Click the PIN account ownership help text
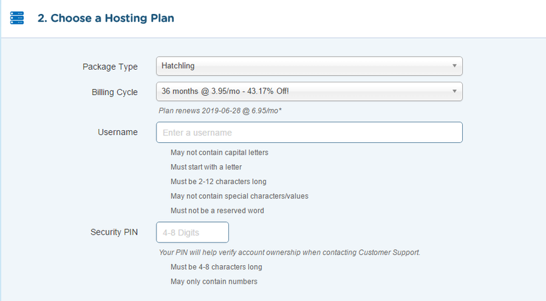The image size is (546, 301). [x=290, y=252]
